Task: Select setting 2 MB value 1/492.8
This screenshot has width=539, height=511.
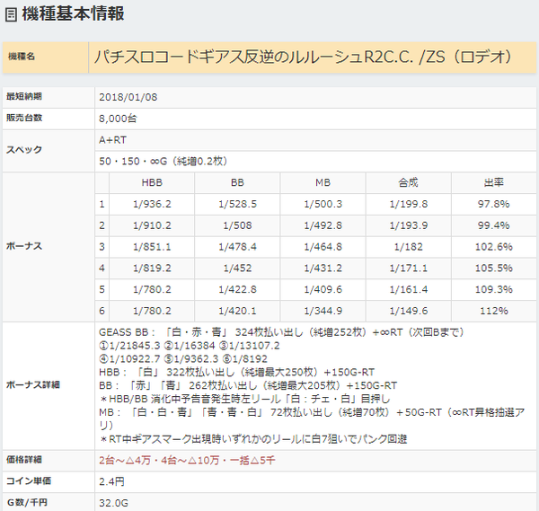Action: [323, 225]
